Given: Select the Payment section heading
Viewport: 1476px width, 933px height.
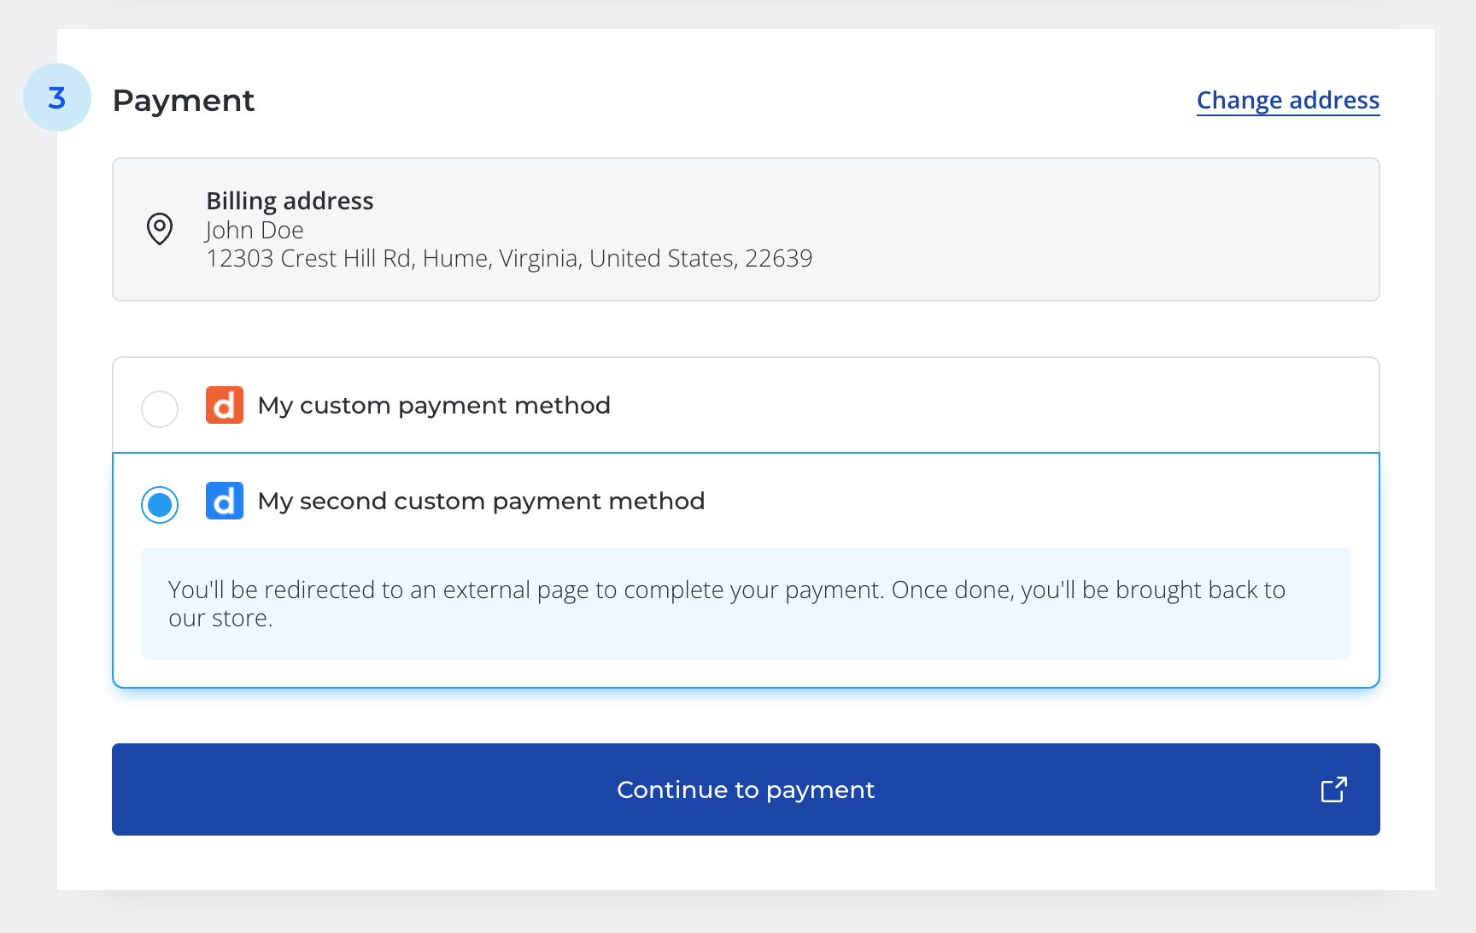Looking at the screenshot, I should click(x=183, y=100).
